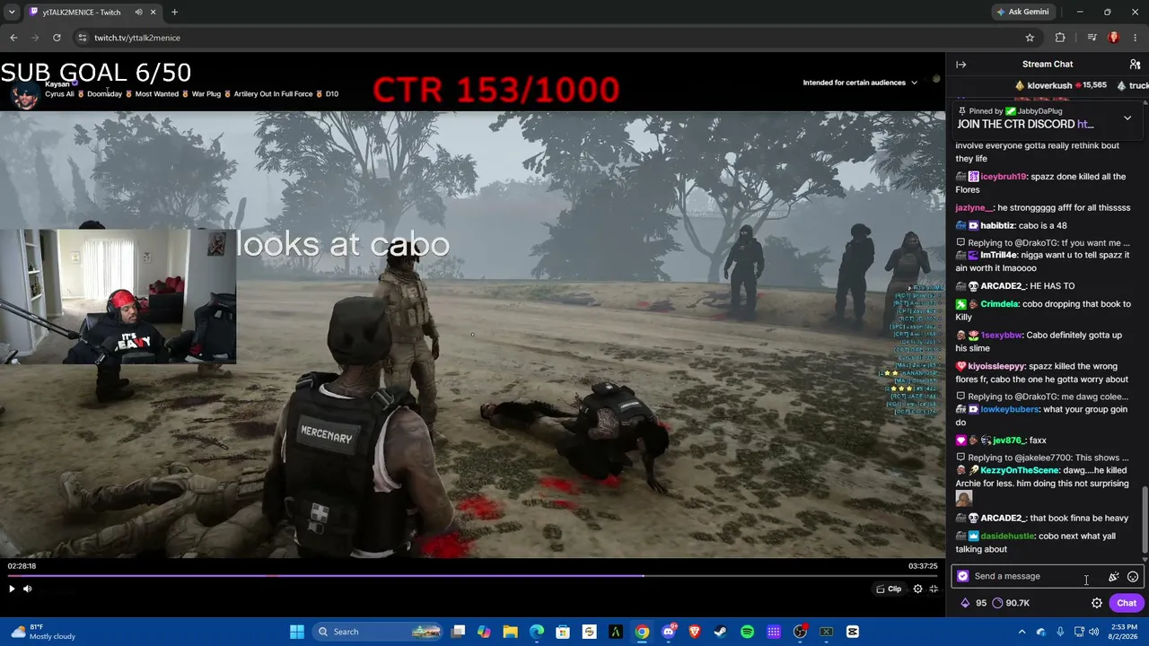Image resolution: width=1149 pixels, height=646 pixels.
Task: Expand the pinned CTR Discord message
Action: 1127,118
